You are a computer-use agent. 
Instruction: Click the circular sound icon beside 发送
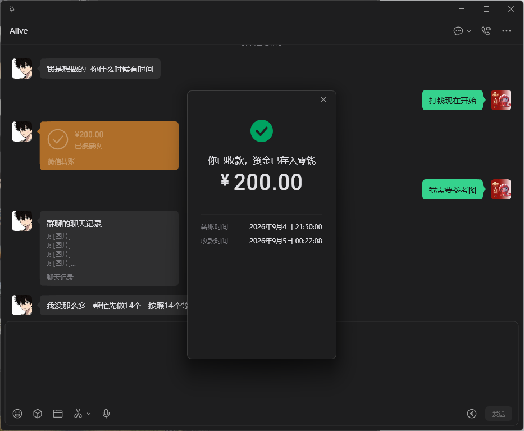click(x=472, y=414)
